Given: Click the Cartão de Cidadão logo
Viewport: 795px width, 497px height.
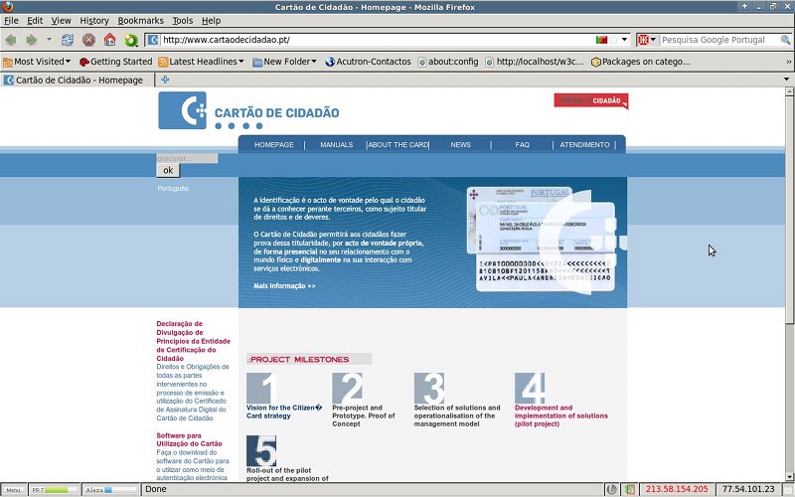Looking at the screenshot, I should (249, 110).
